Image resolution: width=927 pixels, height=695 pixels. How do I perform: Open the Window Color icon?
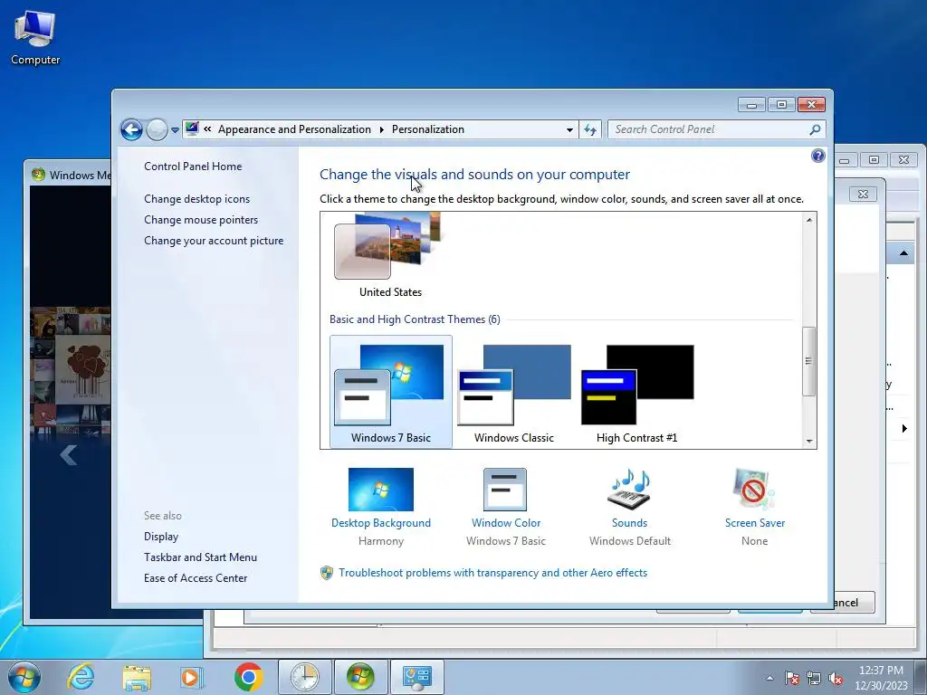point(505,490)
